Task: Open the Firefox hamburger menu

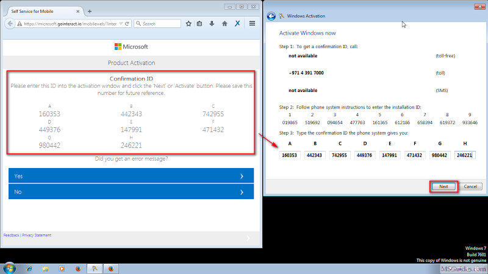Action: click(252, 24)
